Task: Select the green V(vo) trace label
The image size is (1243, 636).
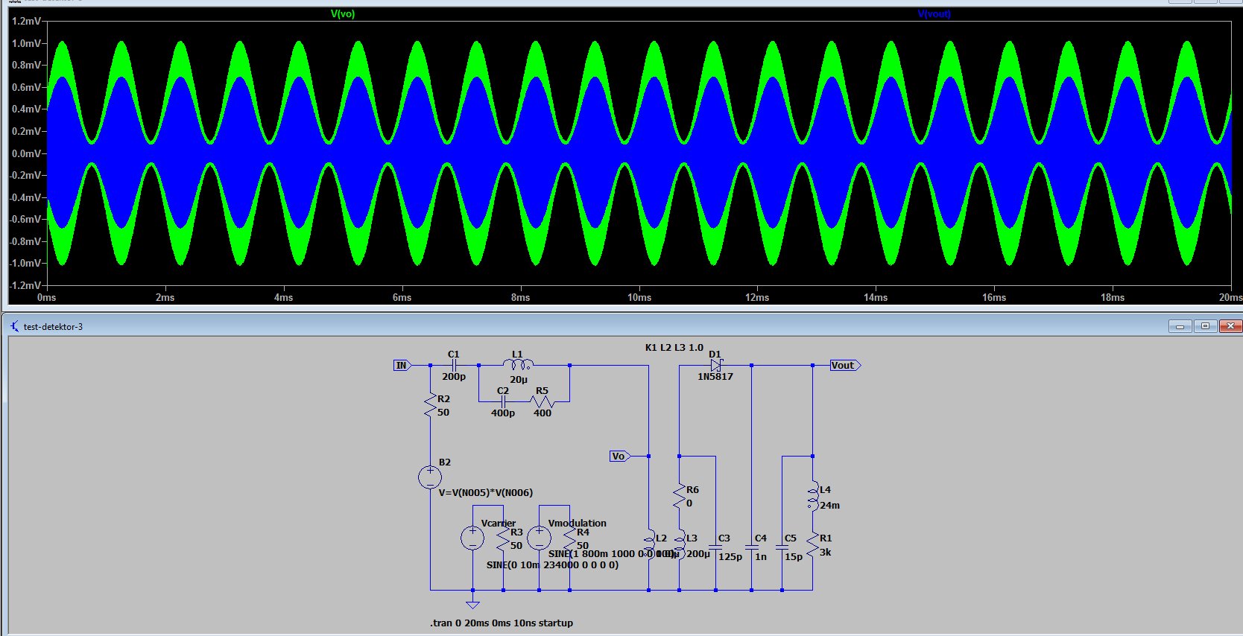Action: coord(343,14)
